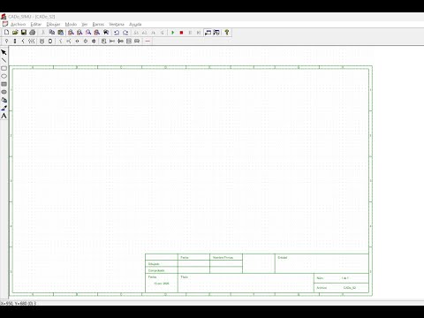This screenshot has height=318, width=424.
Task: Pause the simulation with the pause button
Action: click(x=190, y=33)
